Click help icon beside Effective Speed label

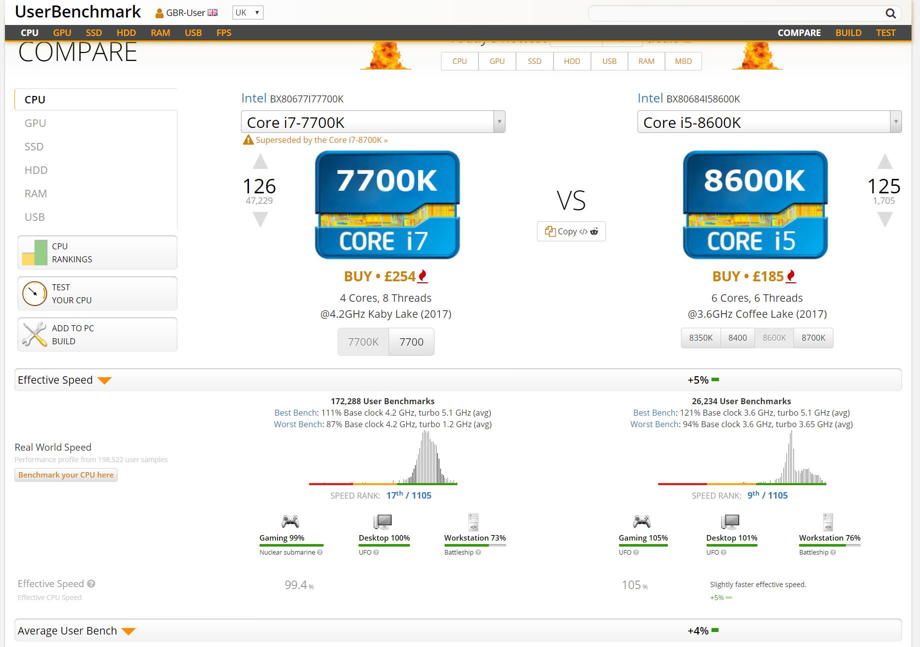pyautogui.click(x=91, y=584)
